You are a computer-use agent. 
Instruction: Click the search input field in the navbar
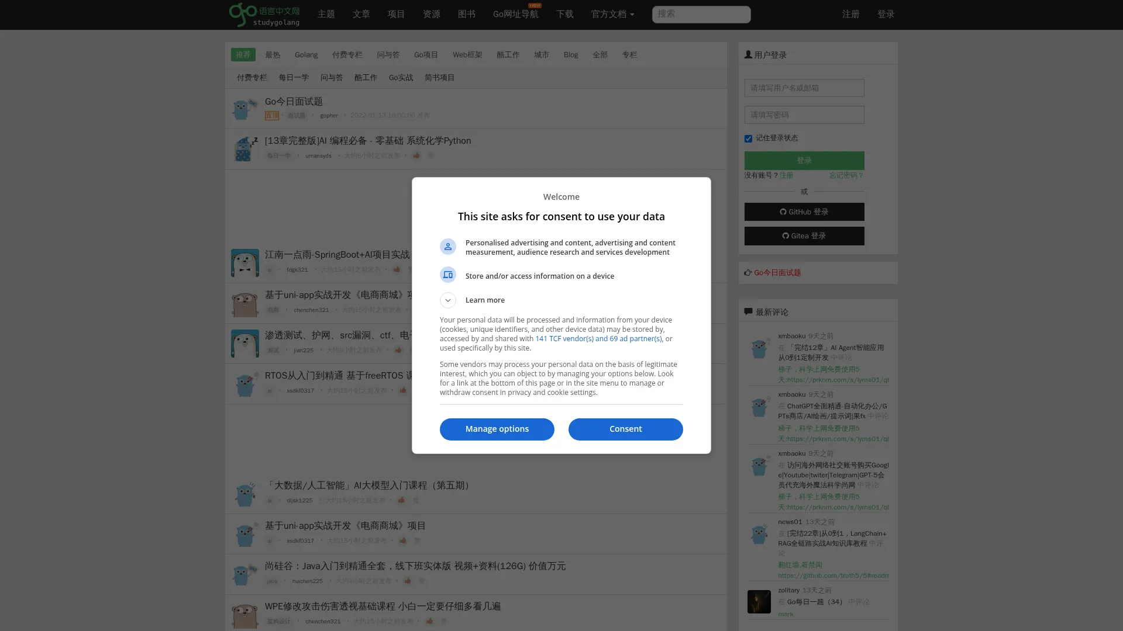[701, 14]
